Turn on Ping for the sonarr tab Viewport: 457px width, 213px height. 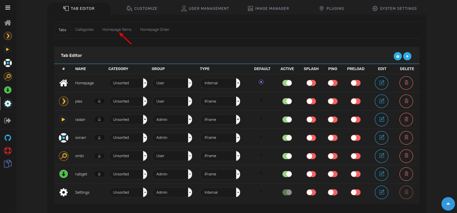coord(333,137)
